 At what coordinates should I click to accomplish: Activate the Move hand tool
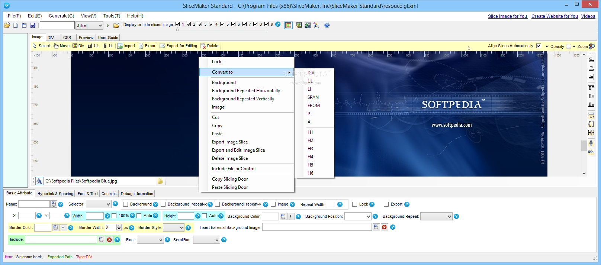click(61, 46)
